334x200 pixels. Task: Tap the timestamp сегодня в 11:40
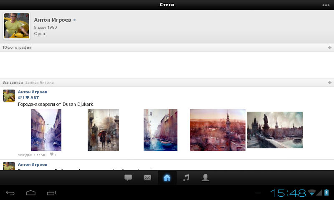click(32, 155)
